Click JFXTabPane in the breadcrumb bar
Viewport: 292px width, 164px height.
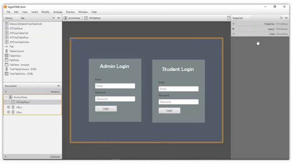pos(93,18)
